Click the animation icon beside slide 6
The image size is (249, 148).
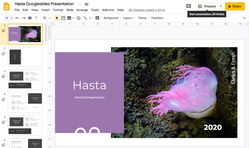tap(4, 145)
